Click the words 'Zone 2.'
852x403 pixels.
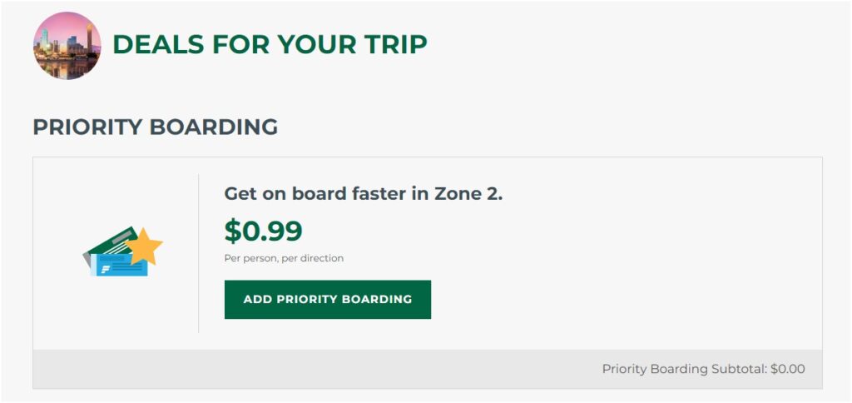point(468,194)
